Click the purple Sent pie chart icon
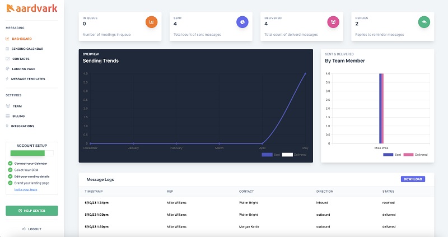The height and width of the screenshot is (237, 448). [x=242, y=22]
